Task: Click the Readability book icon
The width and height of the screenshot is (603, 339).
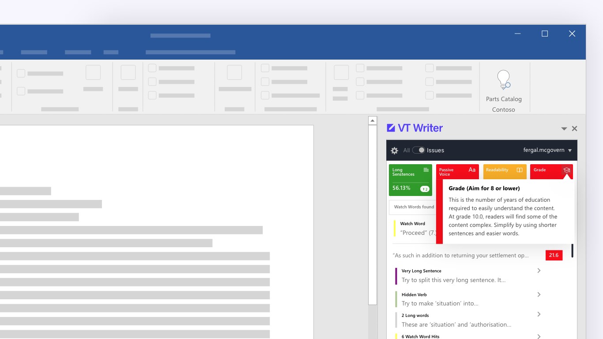Action: coord(520,170)
